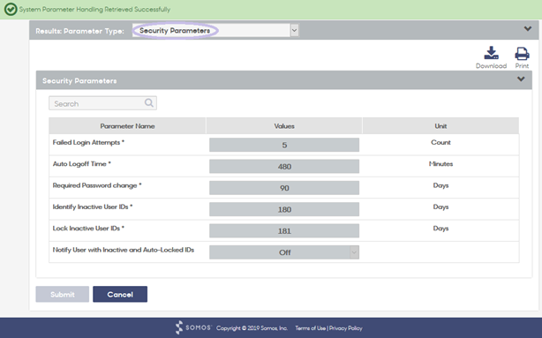Click the success message text in banner
Viewport: 542px width, 338px height.
[x=94, y=10]
